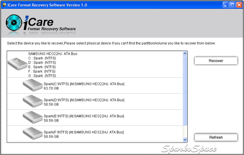244x155 pixels.
Task: Select the SAMSUNG HD322HJ physical drive icon
Action: [18, 64]
